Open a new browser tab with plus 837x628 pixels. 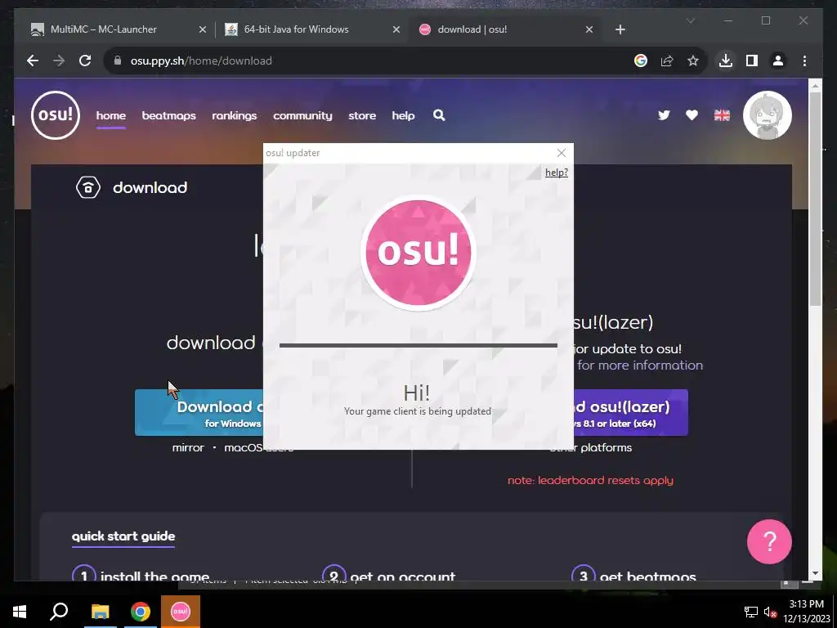[x=620, y=29]
